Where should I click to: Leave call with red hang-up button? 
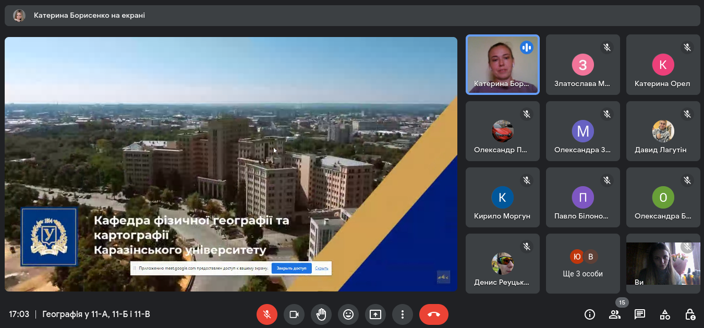[433, 314]
